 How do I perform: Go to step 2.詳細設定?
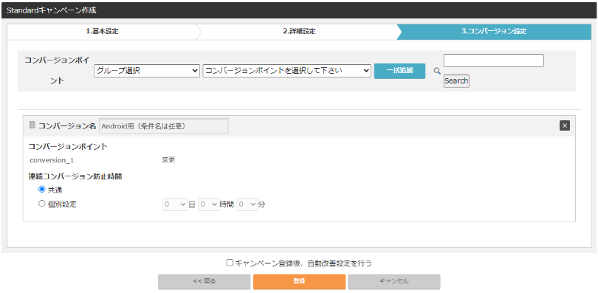click(299, 32)
